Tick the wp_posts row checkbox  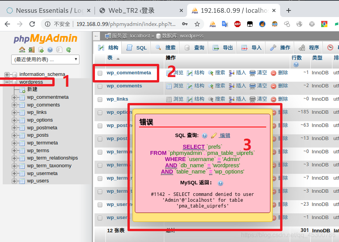coord(100,139)
